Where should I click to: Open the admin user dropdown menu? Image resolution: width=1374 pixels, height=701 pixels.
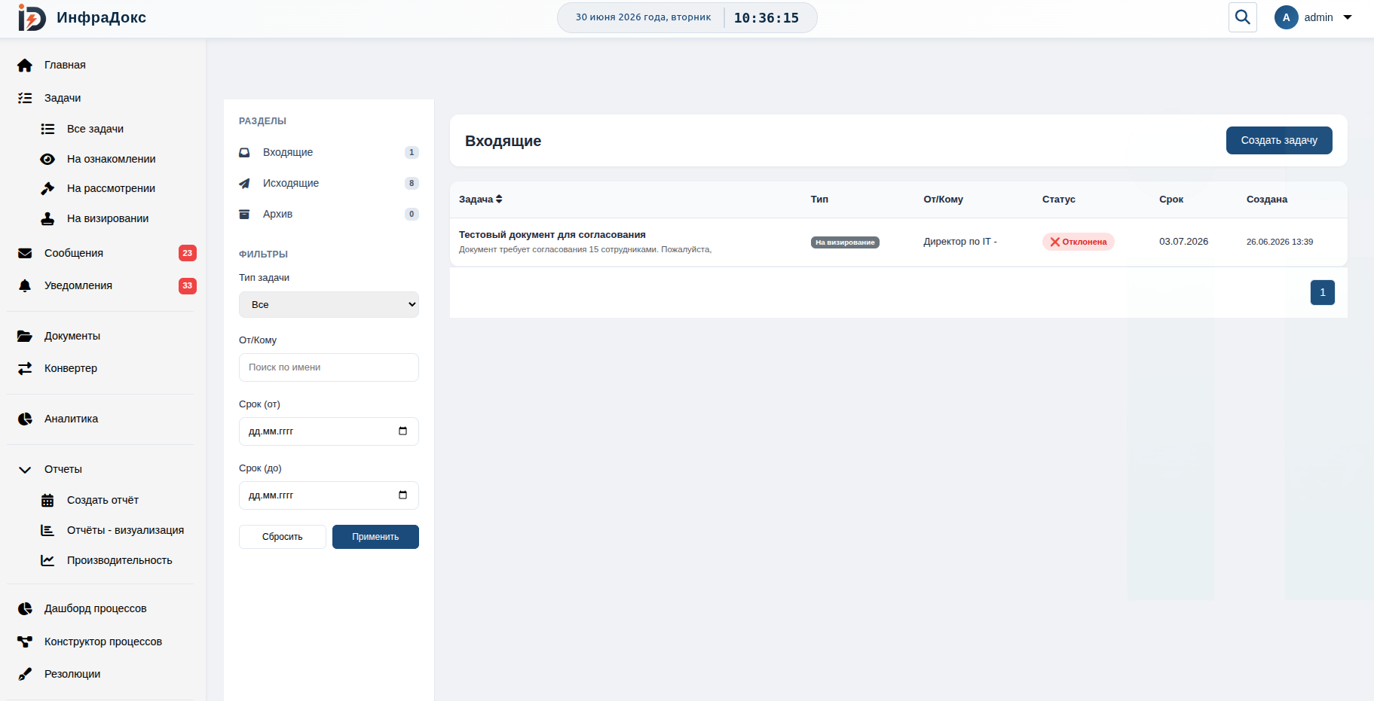(x=1314, y=17)
